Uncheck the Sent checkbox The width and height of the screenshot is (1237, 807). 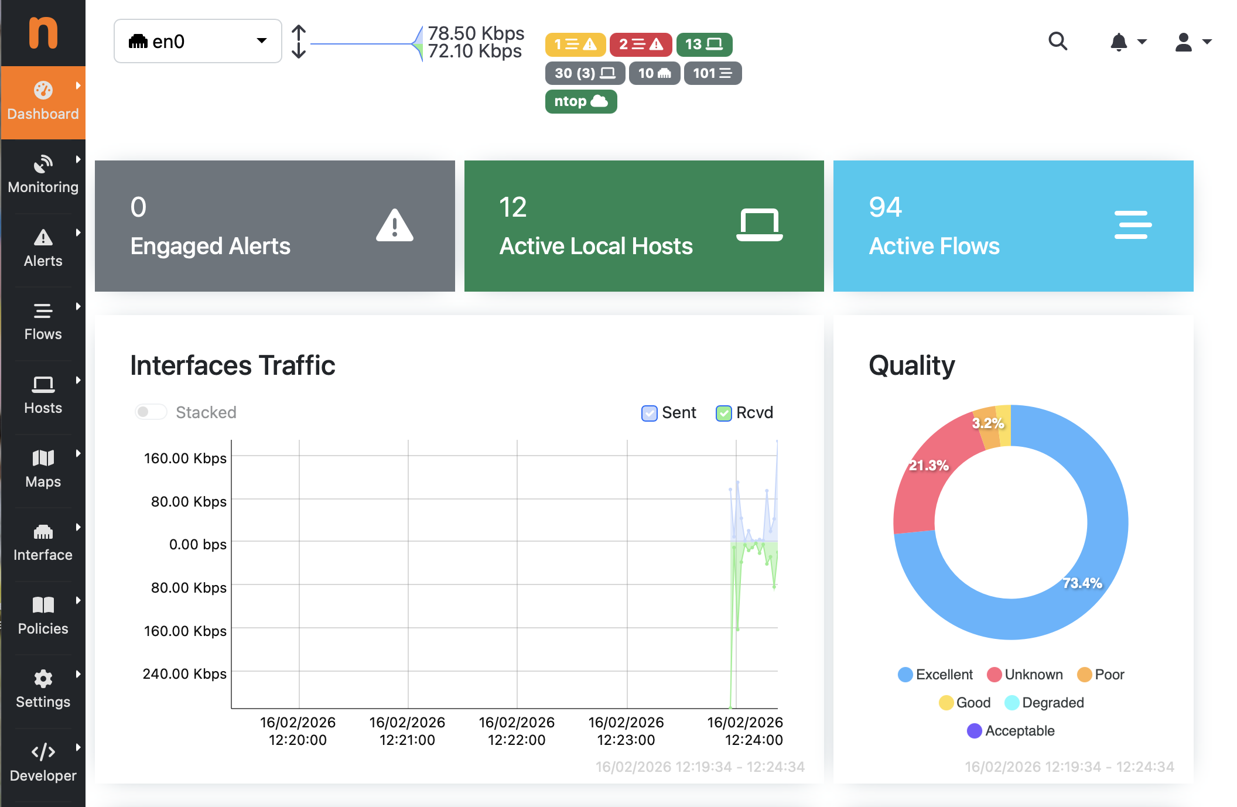tap(649, 413)
